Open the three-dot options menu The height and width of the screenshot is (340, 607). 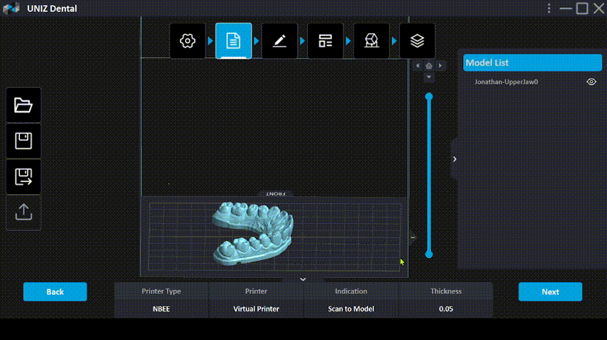[x=549, y=8]
